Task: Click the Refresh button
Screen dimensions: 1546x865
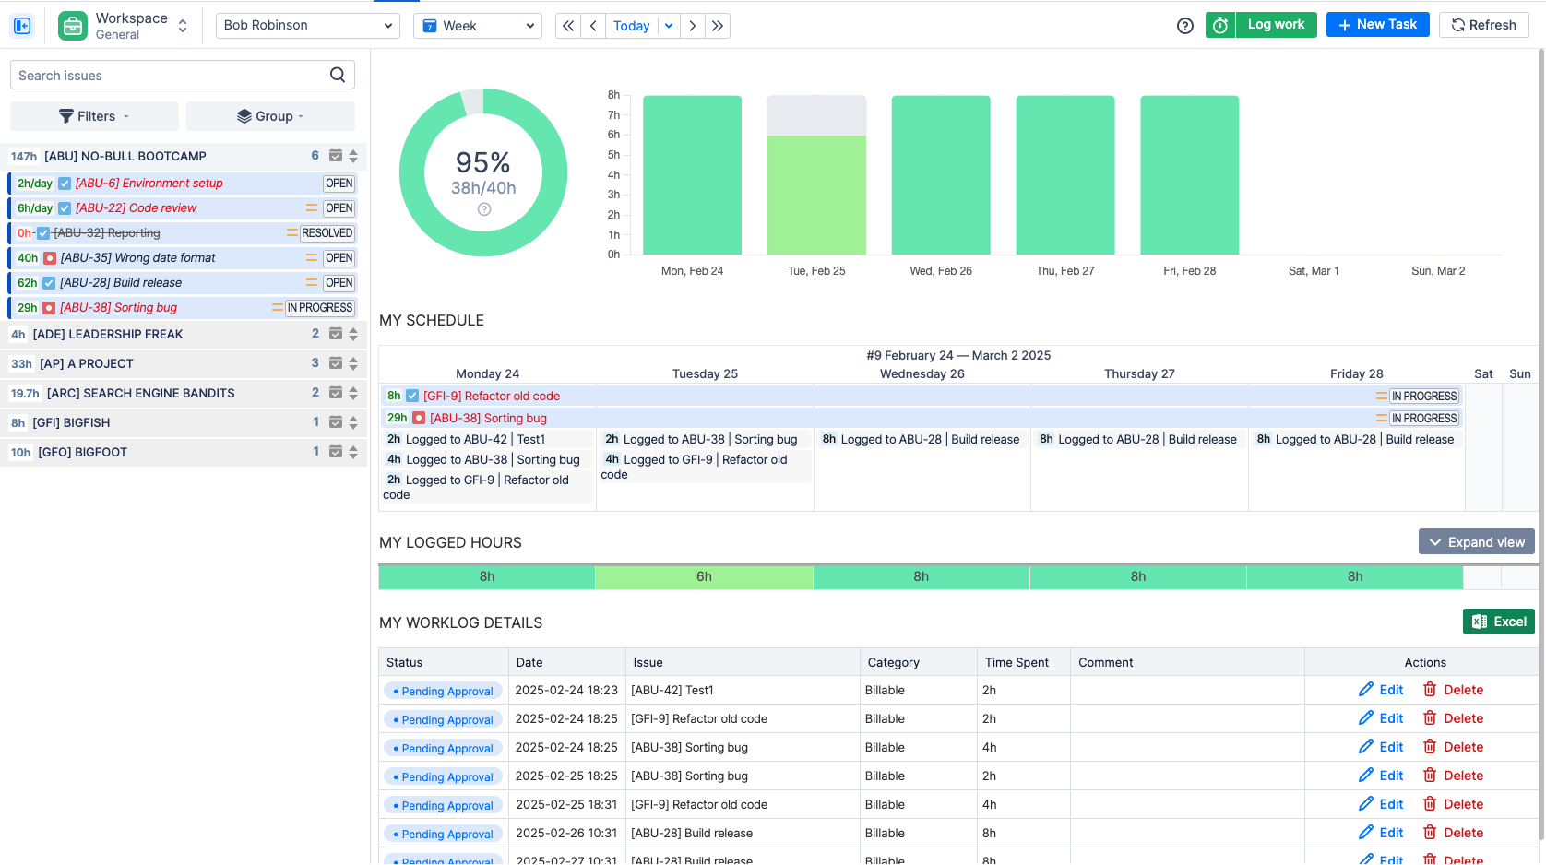Action: [x=1483, y=25]
